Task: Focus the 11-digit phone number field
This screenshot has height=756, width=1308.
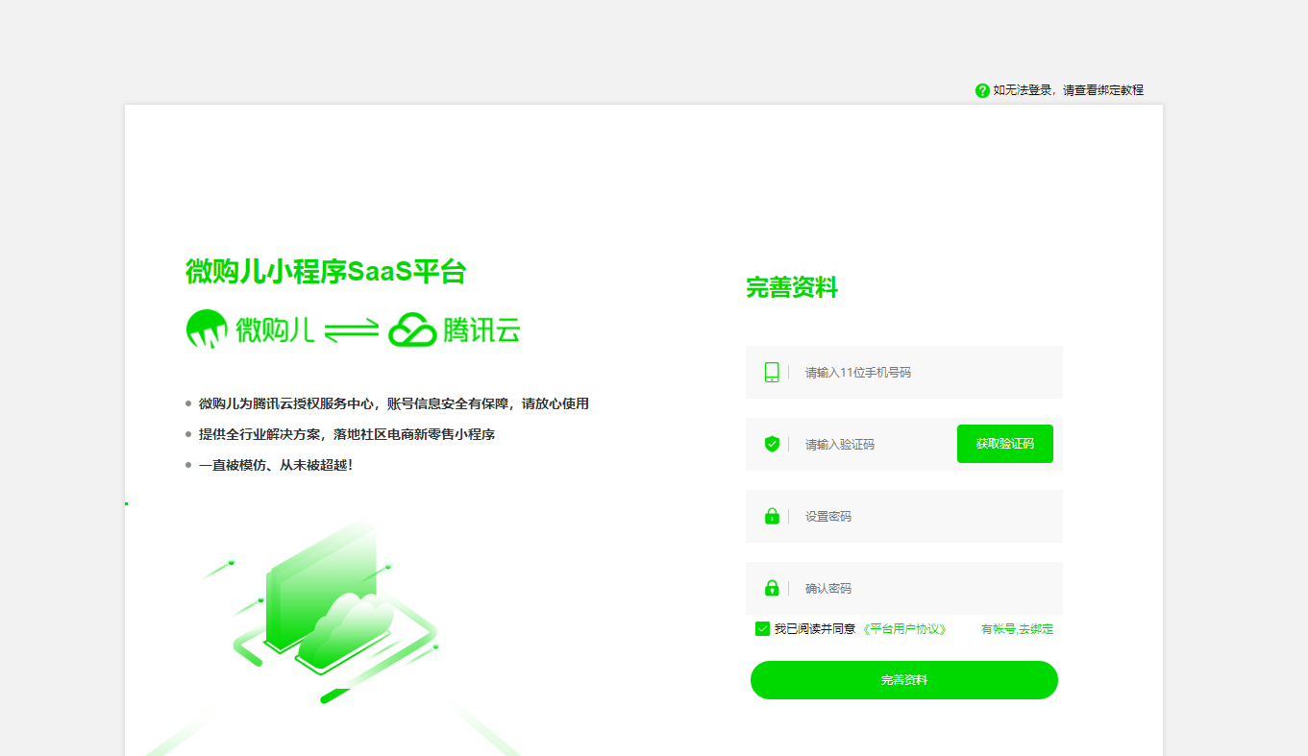Action: (x=903, y=372)
